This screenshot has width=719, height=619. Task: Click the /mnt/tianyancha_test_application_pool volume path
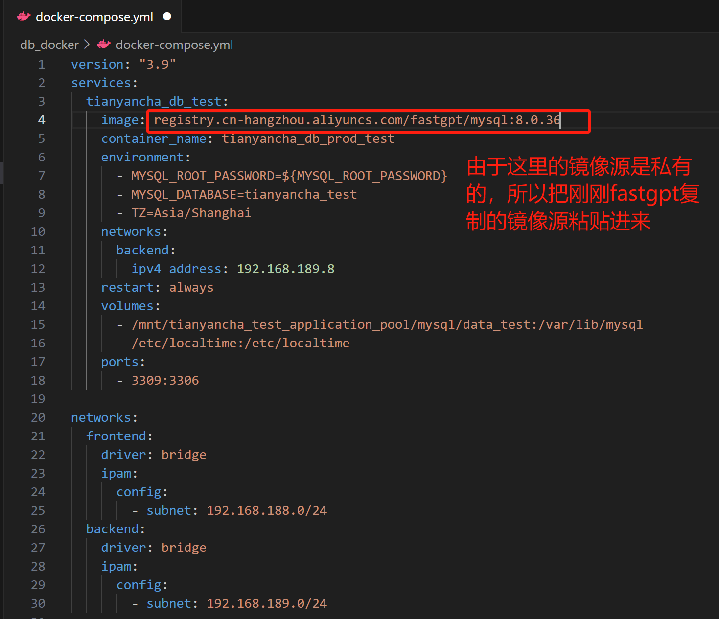[x=387, y=324]
